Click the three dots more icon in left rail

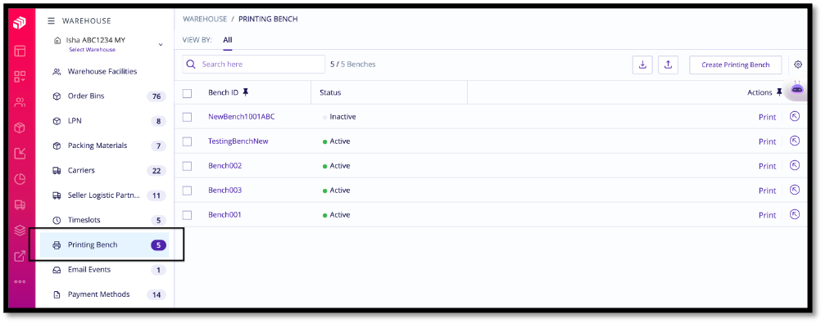coord(20,282)
